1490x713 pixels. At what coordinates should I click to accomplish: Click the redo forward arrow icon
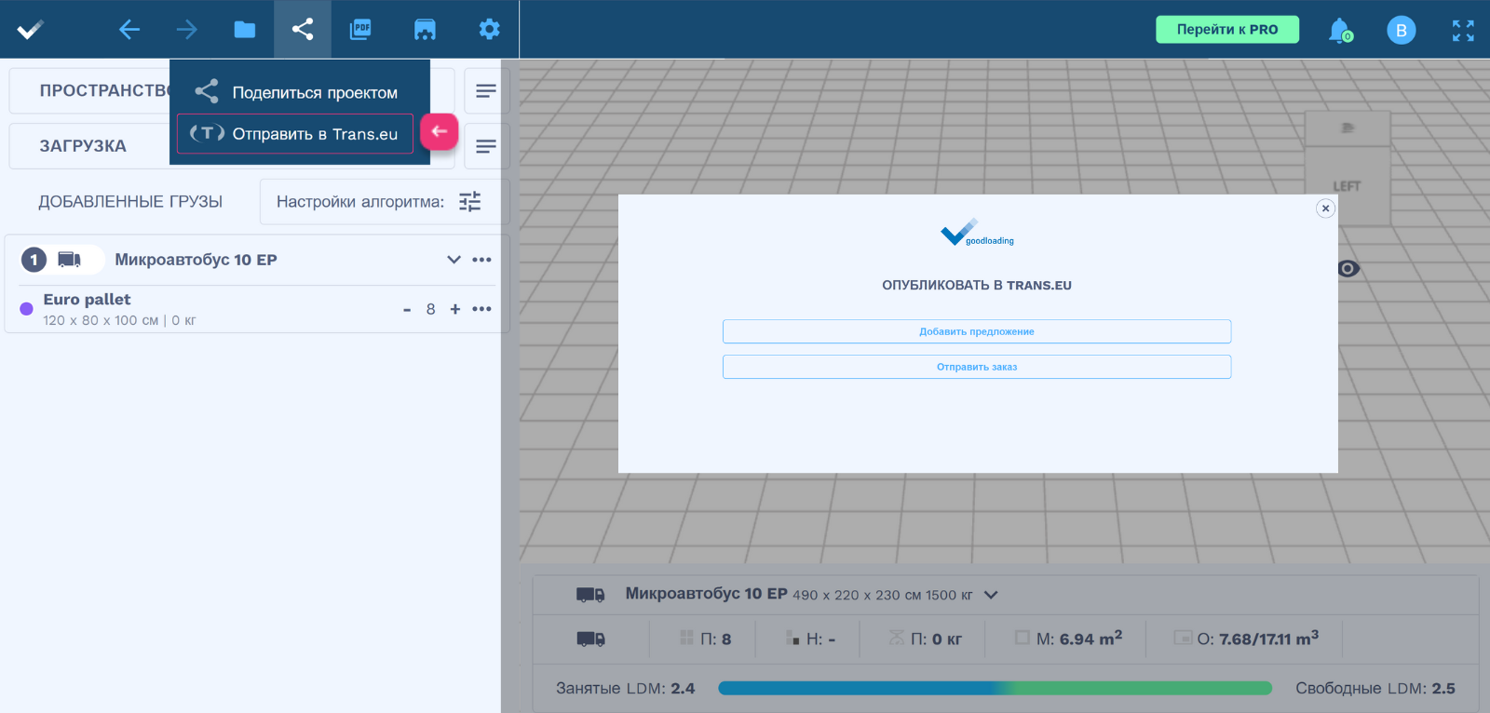(187, 30)
